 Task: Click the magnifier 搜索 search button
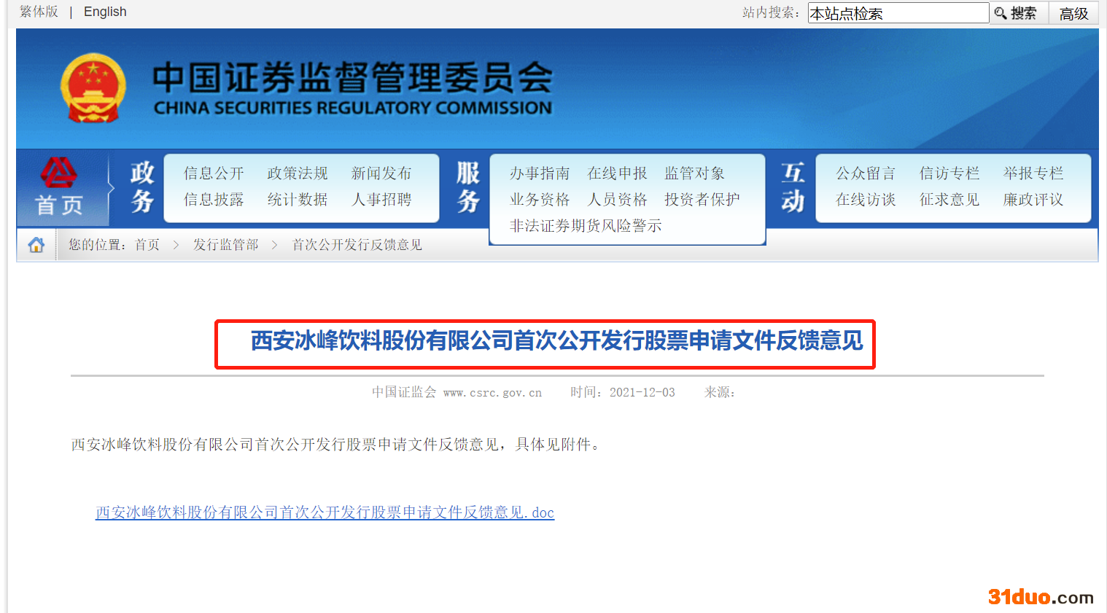(1017, 13)
